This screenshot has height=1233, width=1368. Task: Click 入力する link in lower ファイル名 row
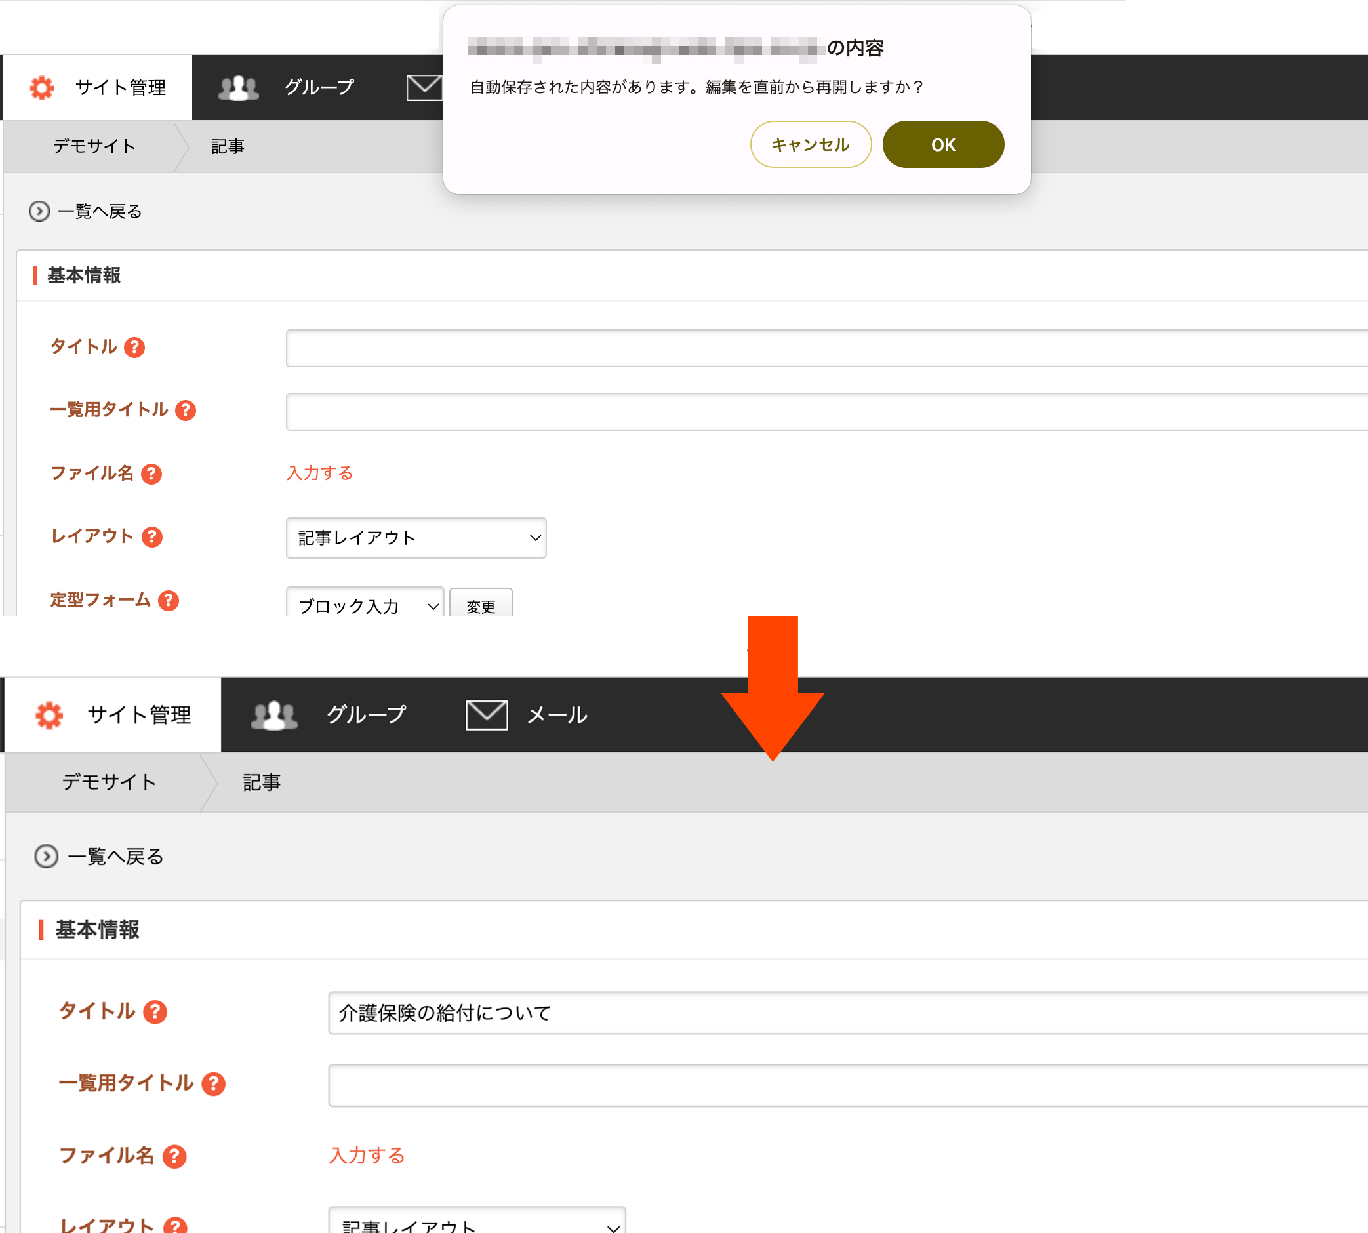[x=367, y=1155]
